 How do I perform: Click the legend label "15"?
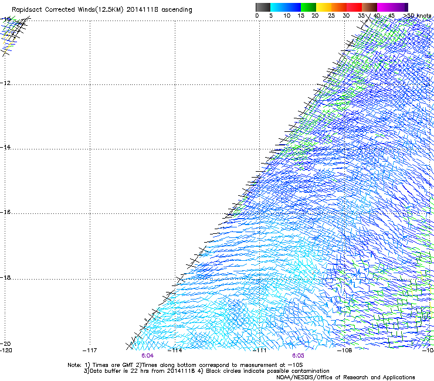(x=301, y=16)
